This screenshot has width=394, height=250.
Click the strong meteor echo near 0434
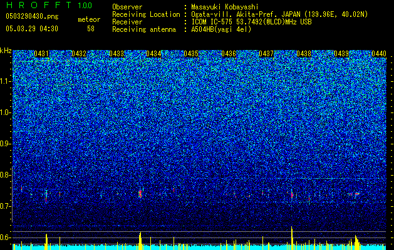pyautogui.click(x=140, y=193)
